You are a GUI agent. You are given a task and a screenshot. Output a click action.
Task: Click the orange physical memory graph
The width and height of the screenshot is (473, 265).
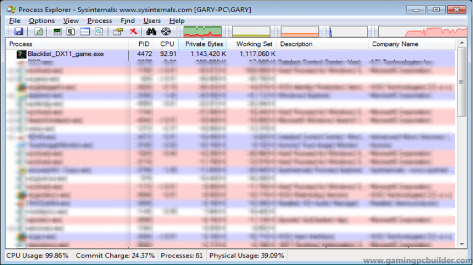point(300,32)
